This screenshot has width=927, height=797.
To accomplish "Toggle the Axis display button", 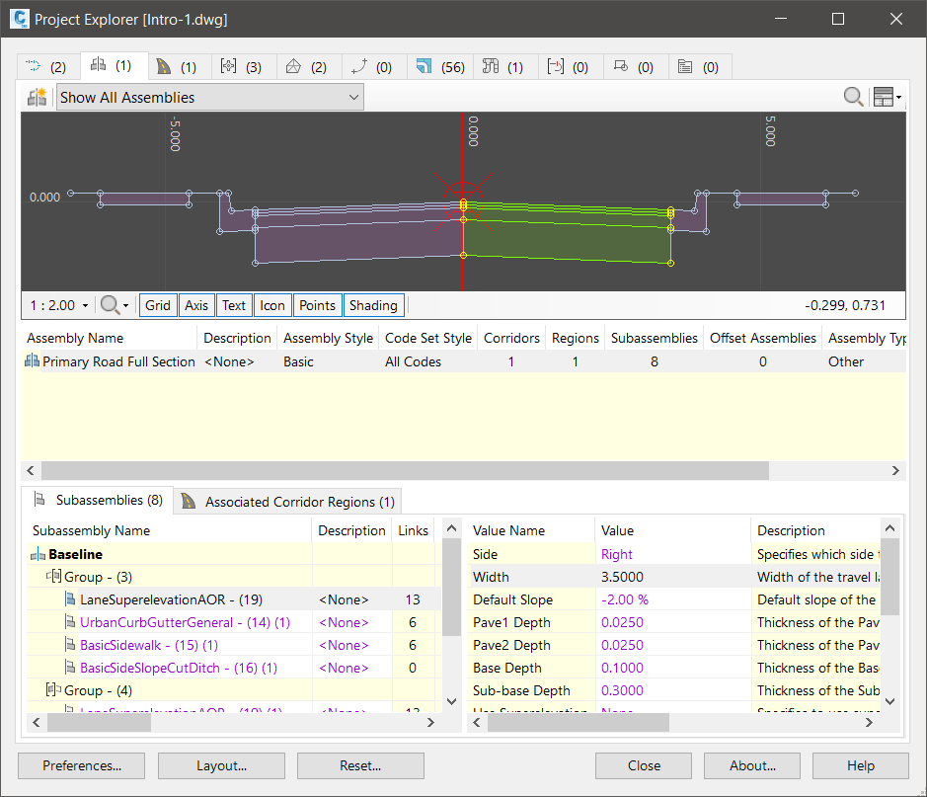I will pos(196,305).
